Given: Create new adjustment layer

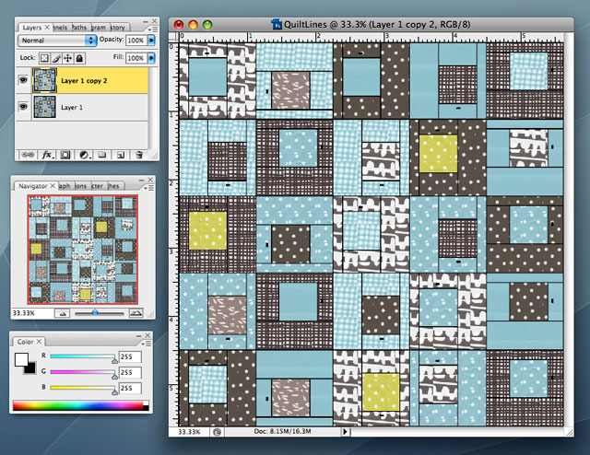Looking at the screenshot, I should (x=83, y=155).
